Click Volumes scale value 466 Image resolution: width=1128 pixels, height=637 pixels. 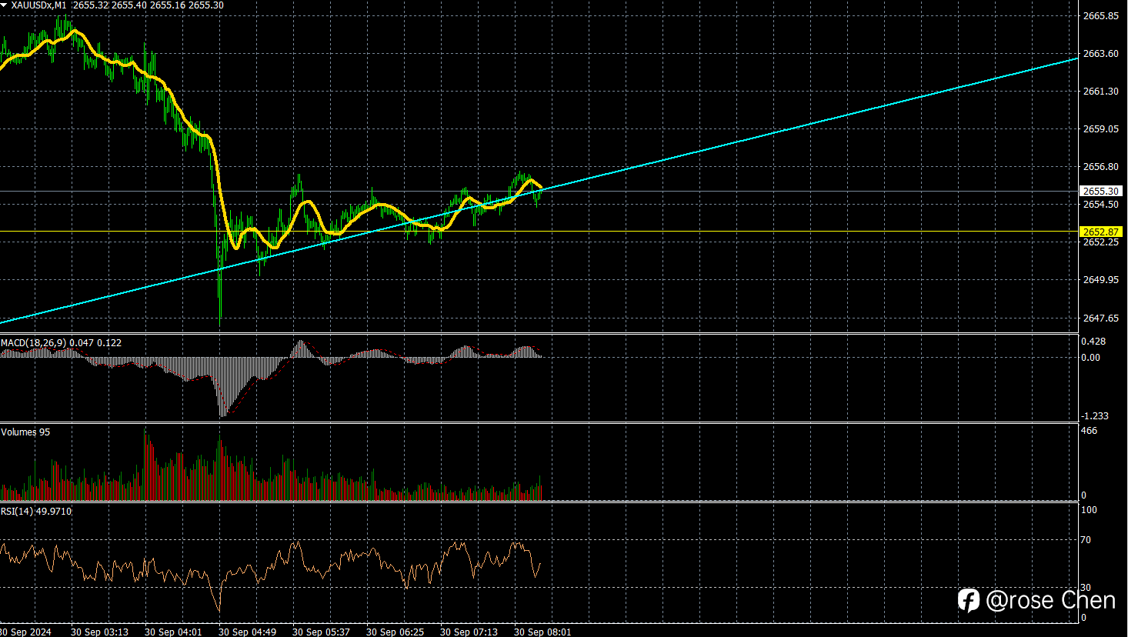click(1090, 431)
